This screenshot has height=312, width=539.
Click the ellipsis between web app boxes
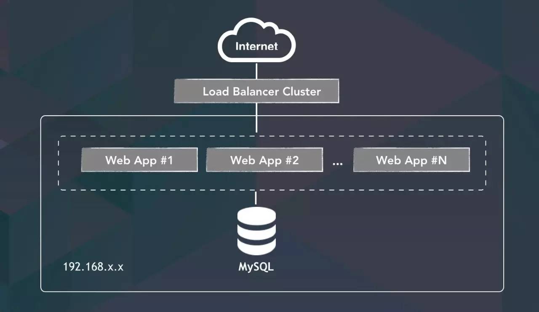338,164
